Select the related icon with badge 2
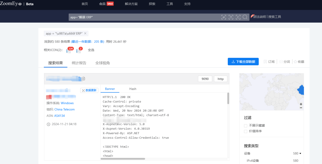Image resolution: width=322 pixels, height=164 pixels. (x=79, y=50)
